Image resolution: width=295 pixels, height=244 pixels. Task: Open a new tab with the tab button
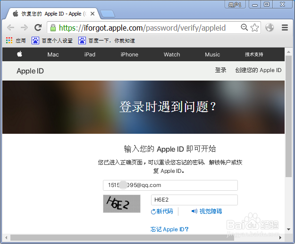[x=108, y=14]
